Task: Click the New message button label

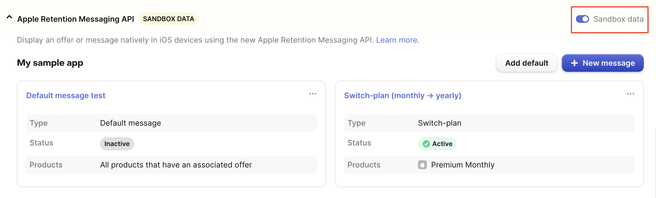Action: 609,63
